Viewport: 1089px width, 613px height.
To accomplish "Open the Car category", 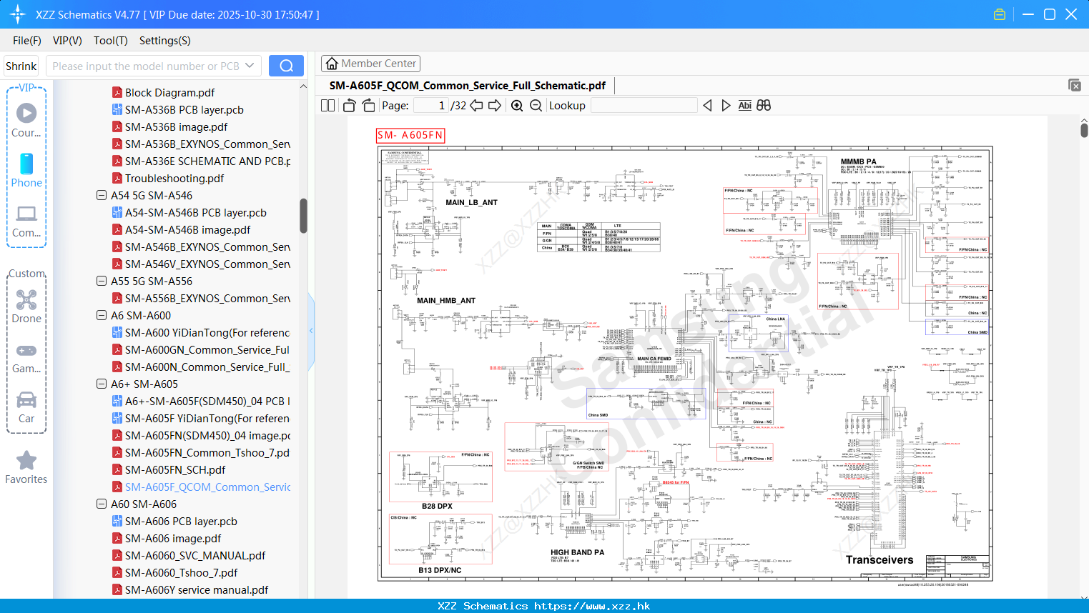I will click(x=26, y=408).
